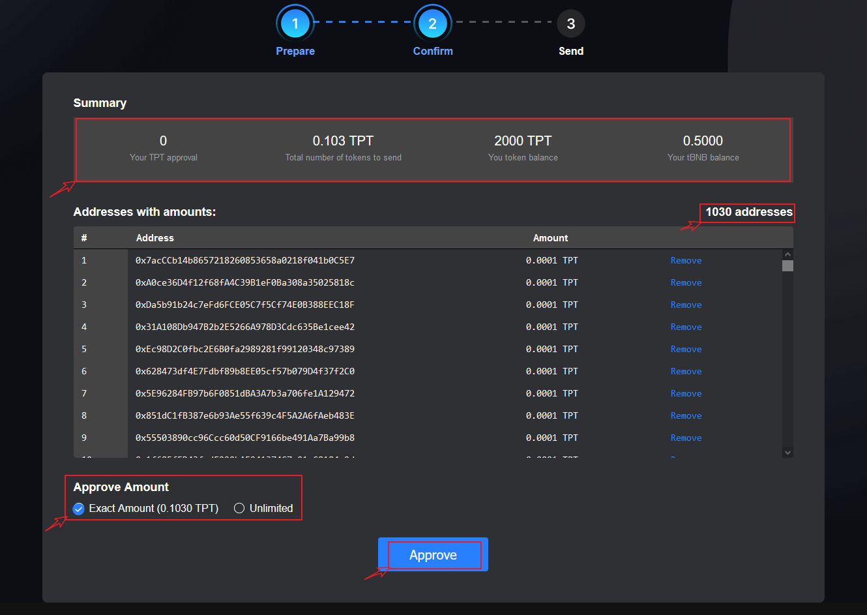This screenshot has height=615, width=867.
Task: Remove row 6 address 0x628473...
Action: point(686,371)
